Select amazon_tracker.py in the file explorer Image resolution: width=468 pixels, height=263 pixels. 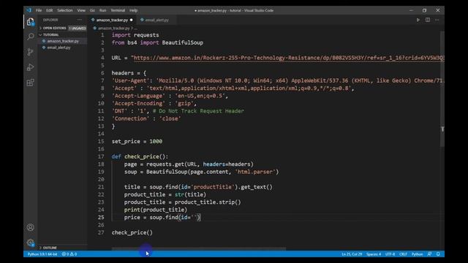tap(63, 41)
